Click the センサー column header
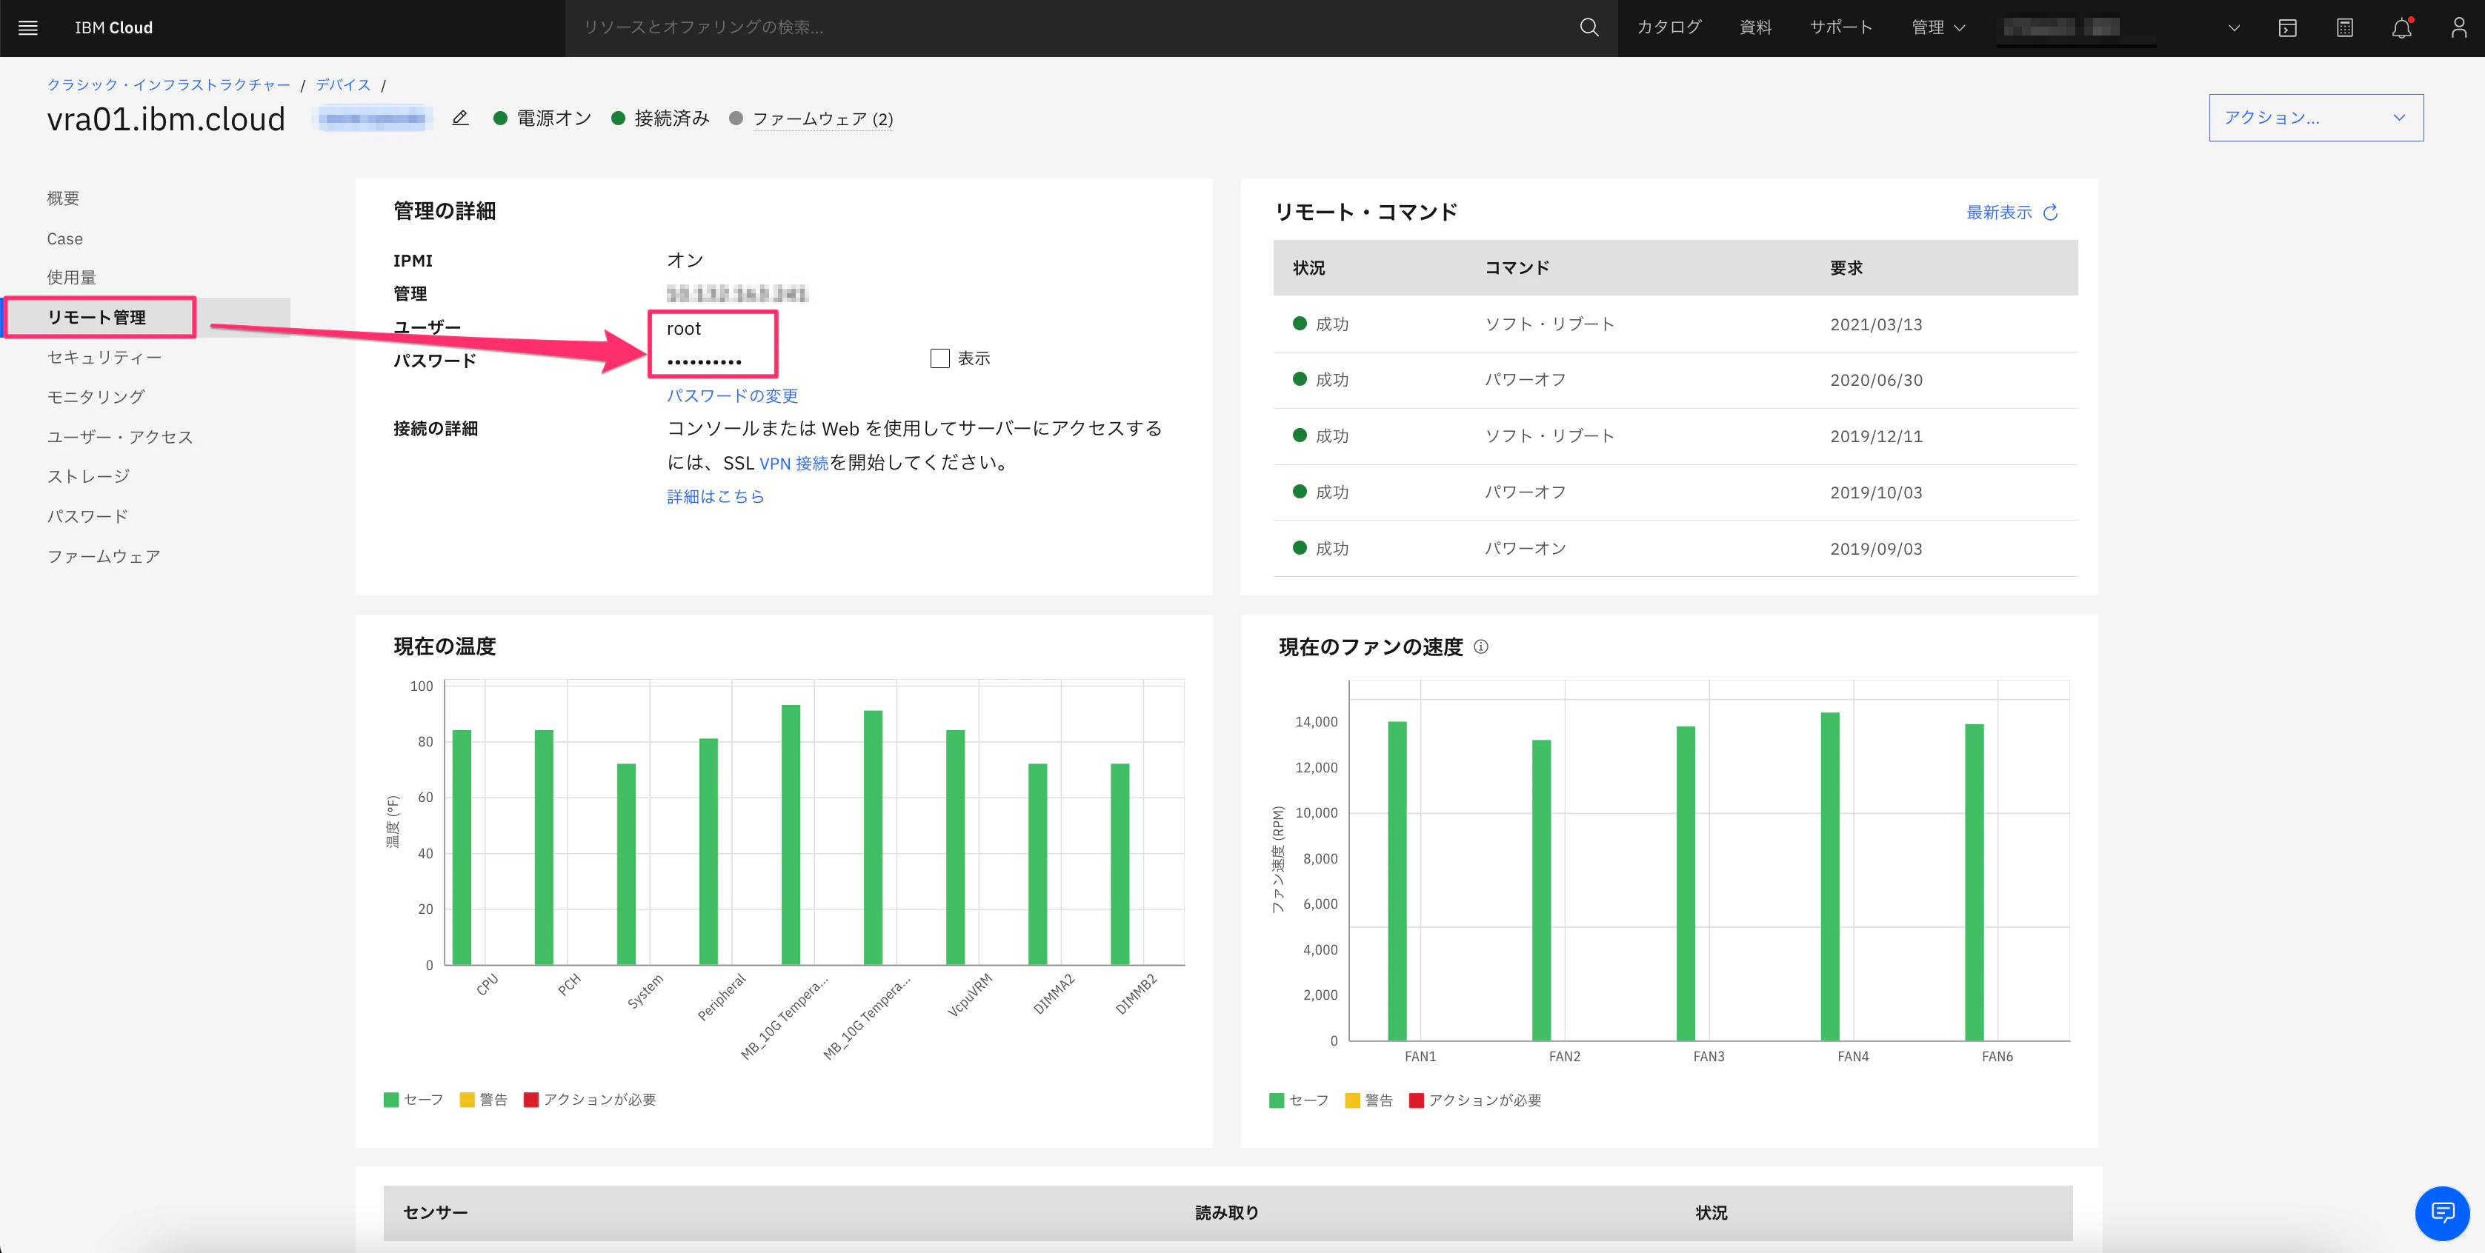 pyautogui.click(x=435, y=1212)
